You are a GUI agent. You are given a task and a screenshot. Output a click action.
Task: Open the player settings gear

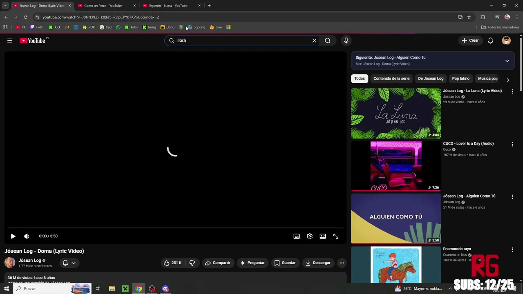[310, 236]
